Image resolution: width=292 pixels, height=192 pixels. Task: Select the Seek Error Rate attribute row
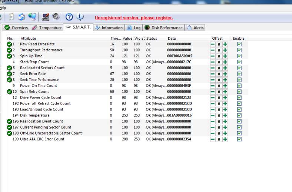tap(127, 74)
